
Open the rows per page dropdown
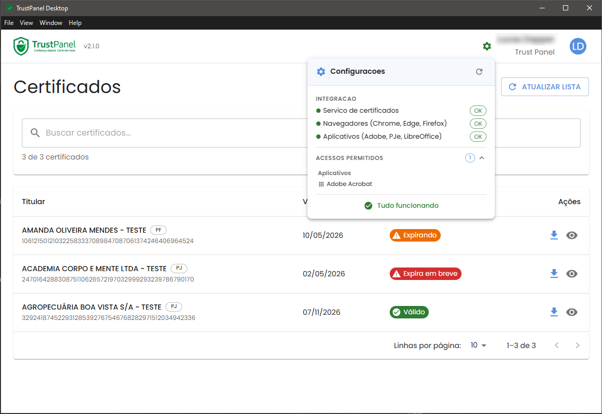point(478,345)
